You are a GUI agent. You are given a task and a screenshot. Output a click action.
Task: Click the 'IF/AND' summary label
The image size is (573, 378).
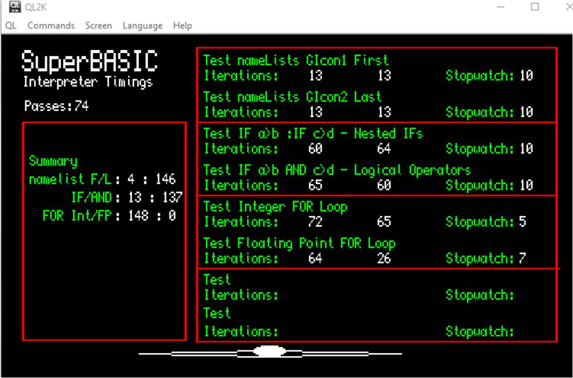tap(91, 197)
